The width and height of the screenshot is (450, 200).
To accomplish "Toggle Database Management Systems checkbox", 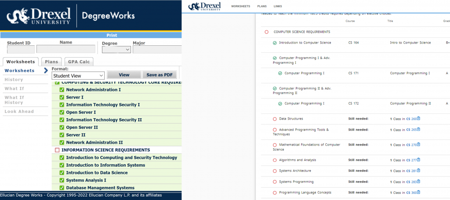I will point(62,188).
